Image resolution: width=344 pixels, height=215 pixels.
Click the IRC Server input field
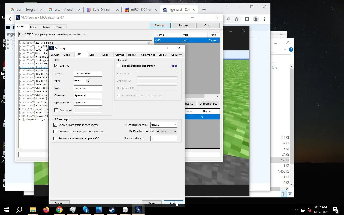[88, 74]
